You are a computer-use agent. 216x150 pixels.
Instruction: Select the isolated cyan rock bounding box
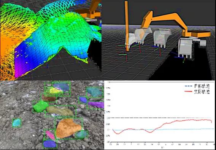17,123
